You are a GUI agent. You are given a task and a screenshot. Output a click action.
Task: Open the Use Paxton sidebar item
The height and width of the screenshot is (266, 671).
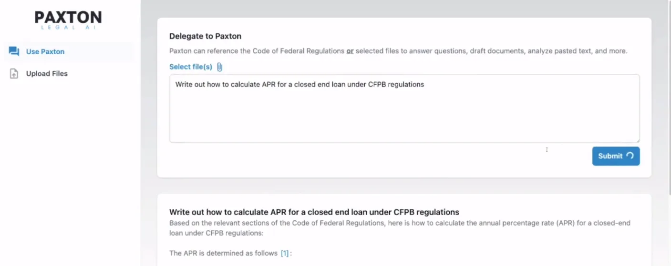pos(45,51)
